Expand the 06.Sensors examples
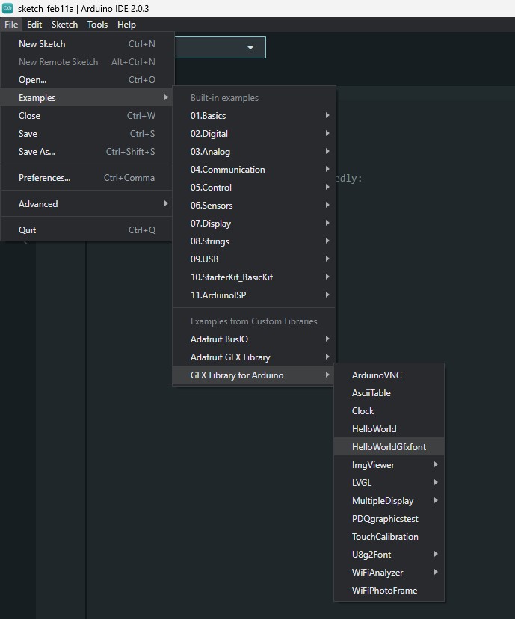This screenshot has height=619, width=515. (x=254, y=206)
